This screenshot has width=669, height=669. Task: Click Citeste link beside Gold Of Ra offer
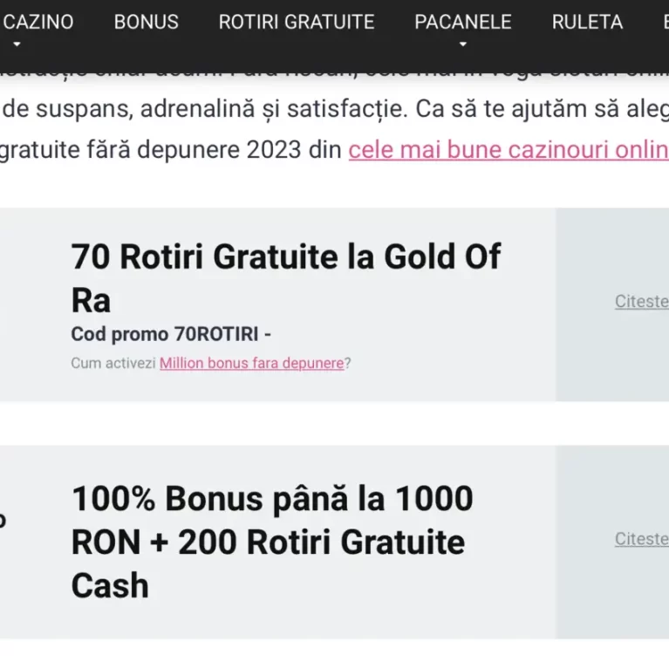(x=642, y=301)
